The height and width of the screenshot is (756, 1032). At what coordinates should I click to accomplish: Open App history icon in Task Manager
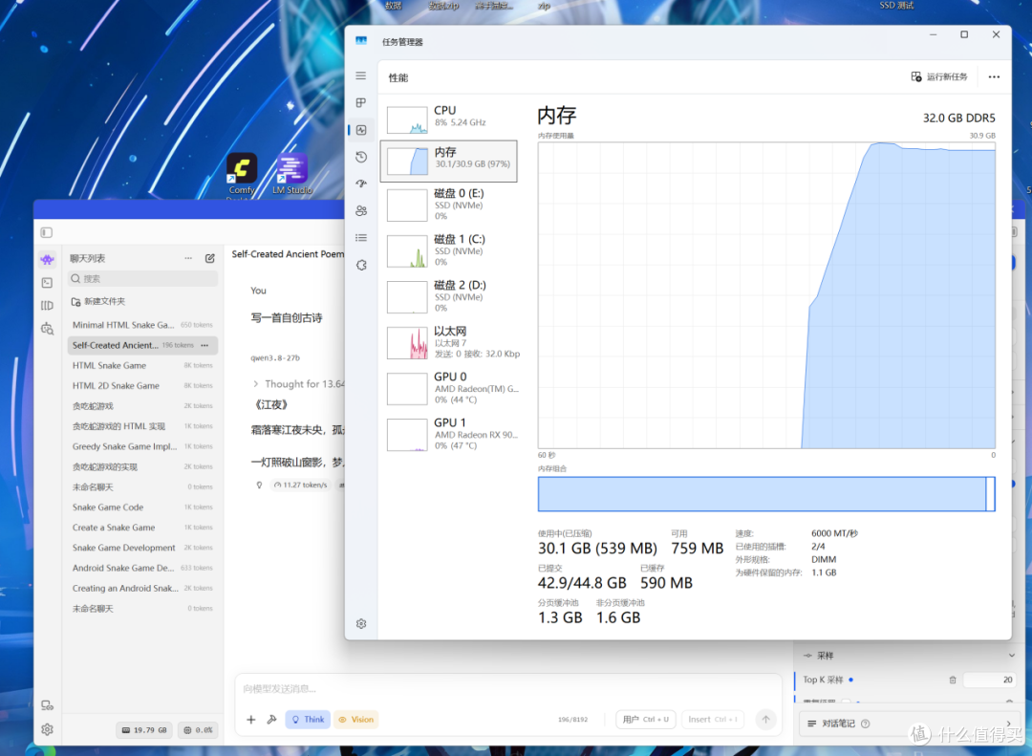tap(360, 157)
